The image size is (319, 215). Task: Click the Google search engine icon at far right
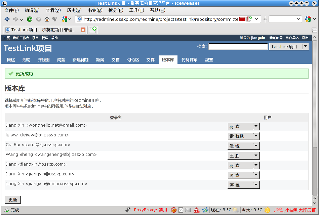[x=308, y=19]
